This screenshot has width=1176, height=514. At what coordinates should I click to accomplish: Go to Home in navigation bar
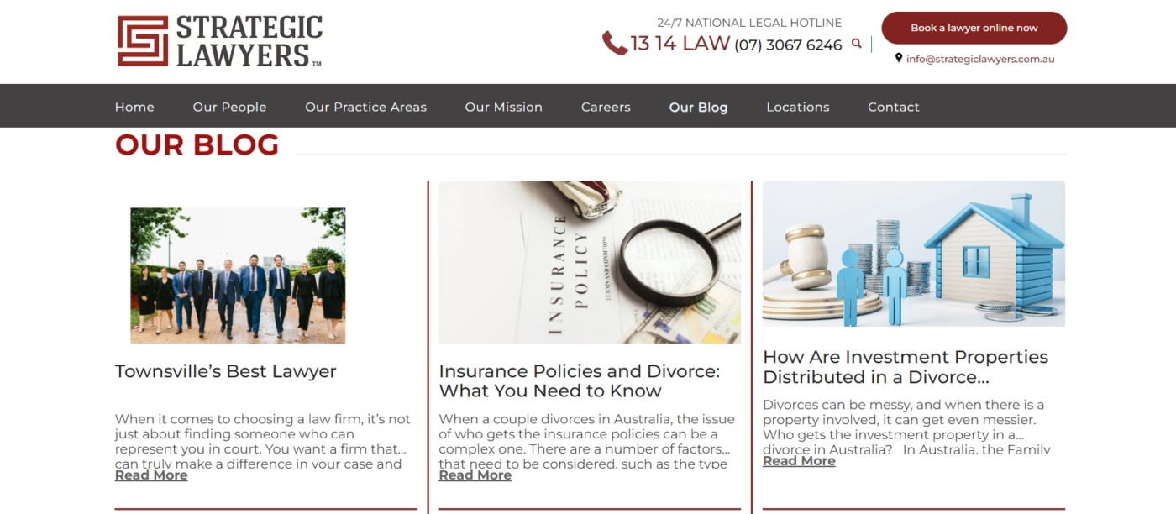134,107
